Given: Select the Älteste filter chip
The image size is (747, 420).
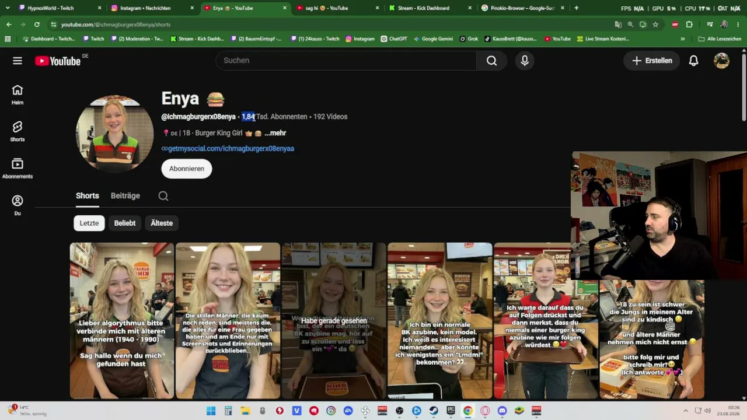Looking at the screenshot, I should [x=162, y=223].
